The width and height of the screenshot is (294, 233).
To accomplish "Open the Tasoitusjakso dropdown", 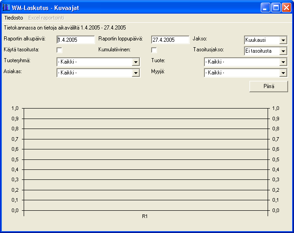I will [283, 51].
